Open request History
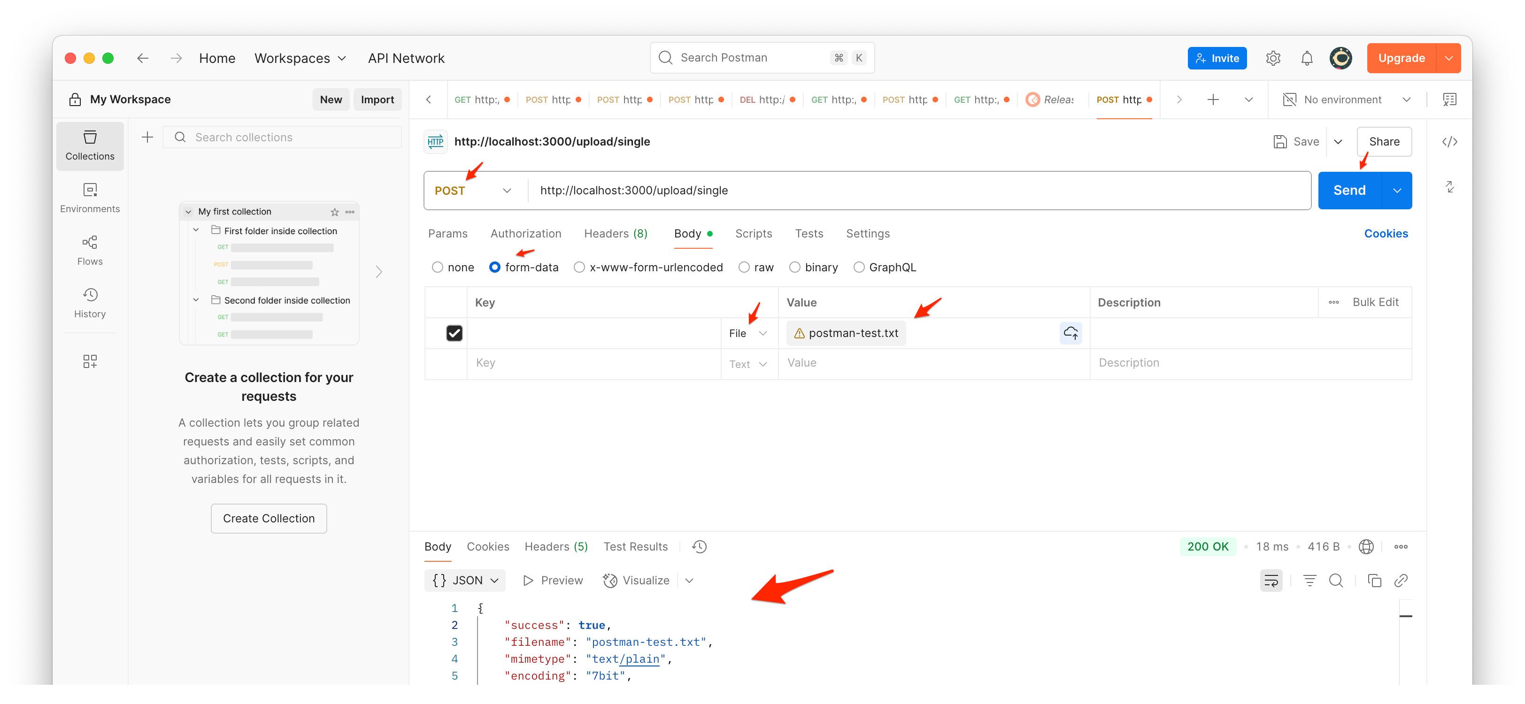This screenshot has width=1525, height=704. pos(89,302)
